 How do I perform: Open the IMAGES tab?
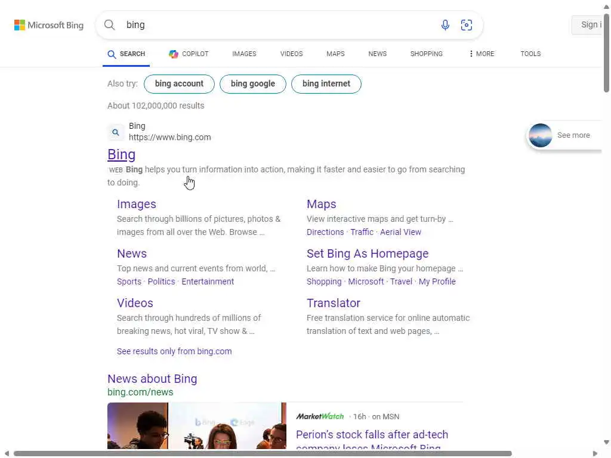pos(244,54)
